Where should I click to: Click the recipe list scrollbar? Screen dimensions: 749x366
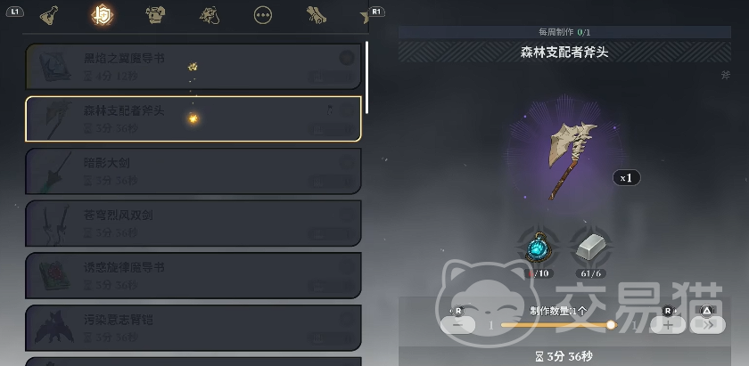point(366,77)
